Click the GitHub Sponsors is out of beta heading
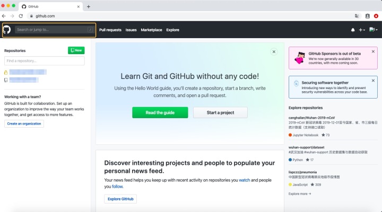Screen dimensions: 382x212 point(334,54)
